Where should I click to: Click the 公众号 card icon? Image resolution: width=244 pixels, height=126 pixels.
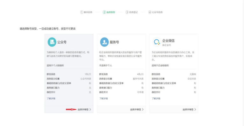click(52, 42)
